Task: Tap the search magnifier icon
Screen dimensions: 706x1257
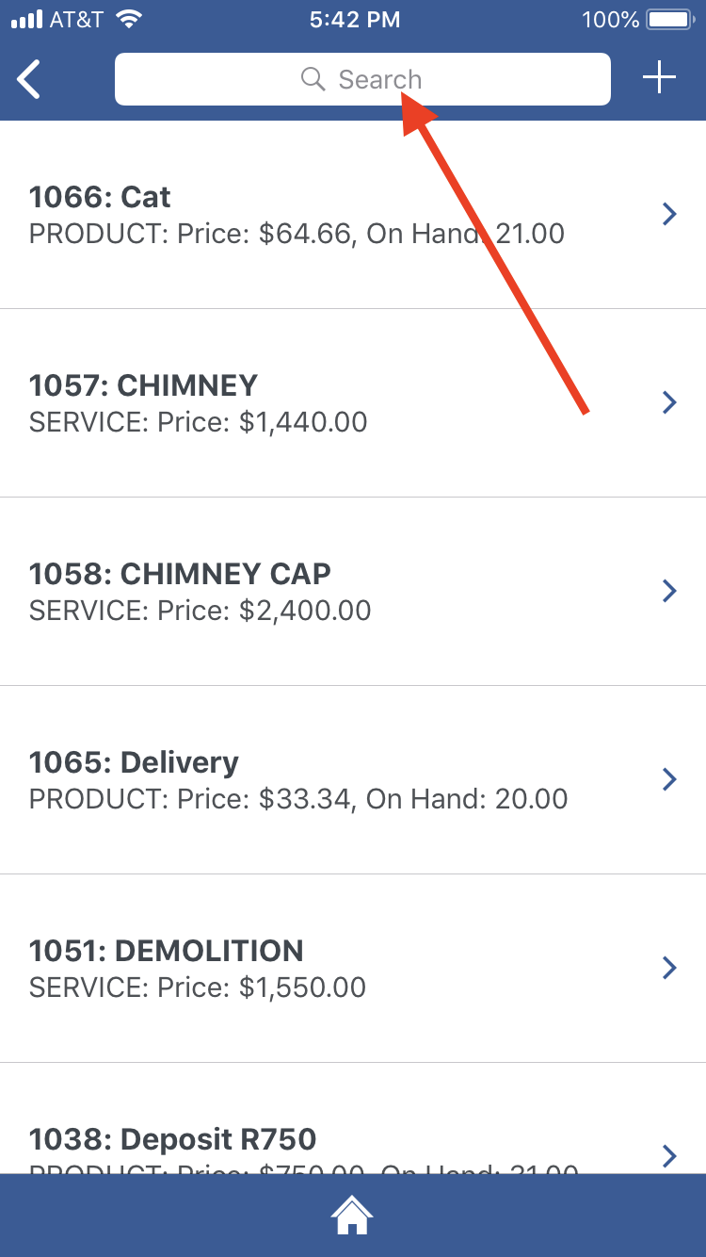Action: [313, 79]
